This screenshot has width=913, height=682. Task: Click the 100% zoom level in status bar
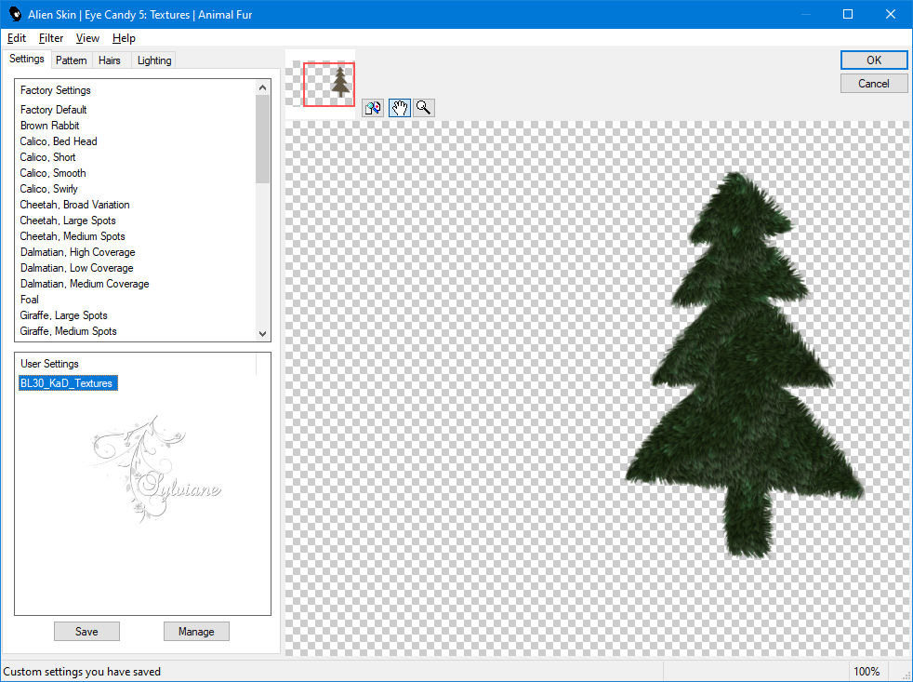(x=867, y=672)
